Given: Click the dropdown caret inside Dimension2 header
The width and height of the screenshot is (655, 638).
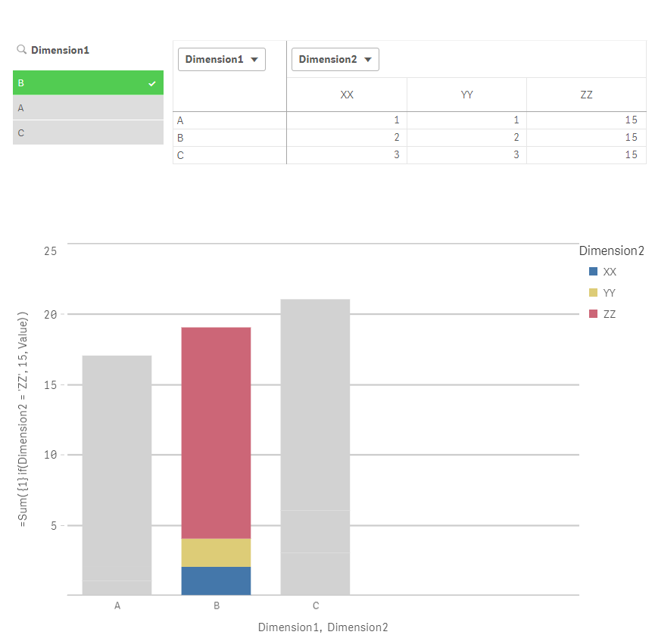Looking at the screenshot, I should (369, 58).
